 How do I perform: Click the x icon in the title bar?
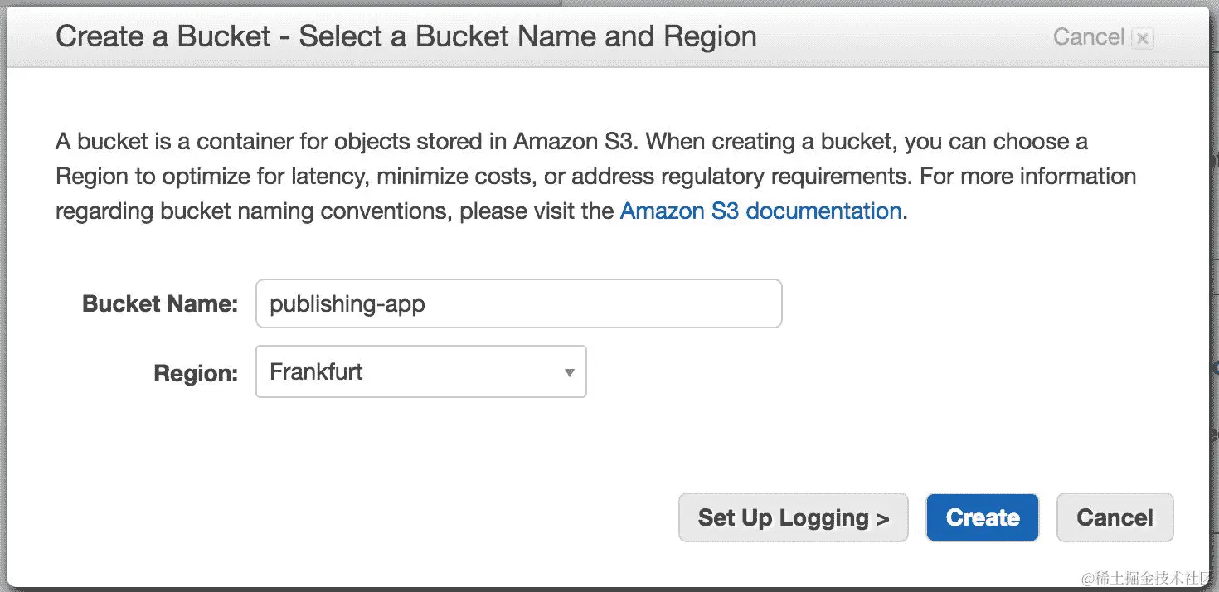coord(1143,38)
